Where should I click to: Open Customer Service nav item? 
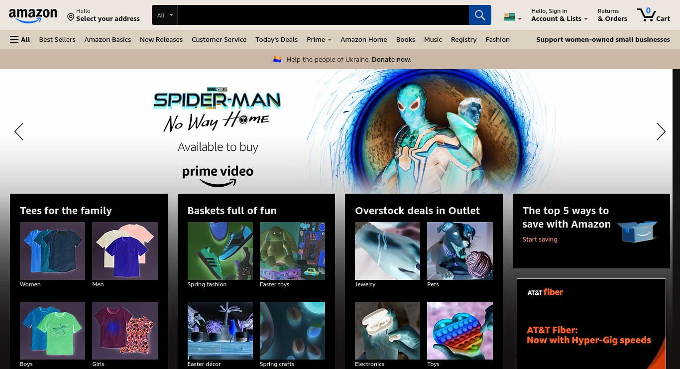[x=219, y=39]
